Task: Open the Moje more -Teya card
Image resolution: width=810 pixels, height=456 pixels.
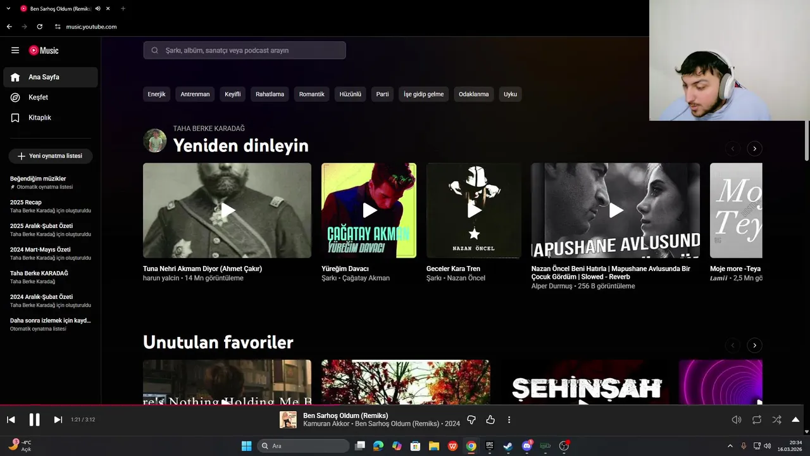Action: coord(736,210)
